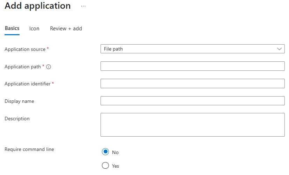Screen dimensions: 289x175
Task: Open the File path dropdown box
Action: [x=193, y=49]
